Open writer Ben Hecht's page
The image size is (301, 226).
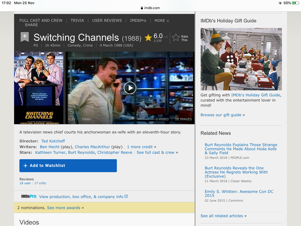pos(50,147)
